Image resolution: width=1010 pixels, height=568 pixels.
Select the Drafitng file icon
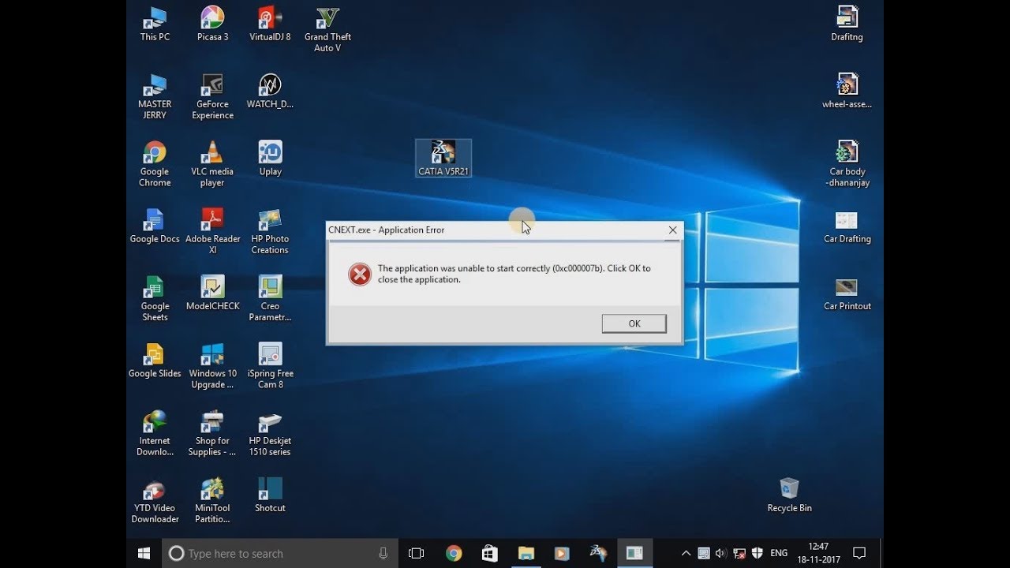pos(847,24)
